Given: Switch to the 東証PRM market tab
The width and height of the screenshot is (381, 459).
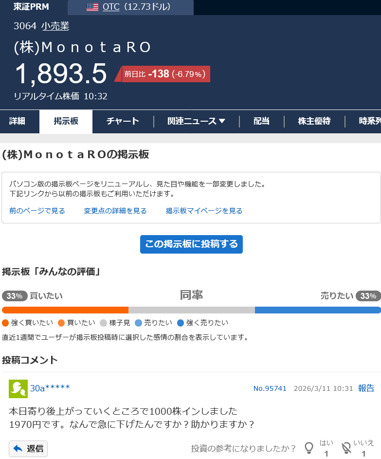Looking at the screenshot, I should point(31,7).
